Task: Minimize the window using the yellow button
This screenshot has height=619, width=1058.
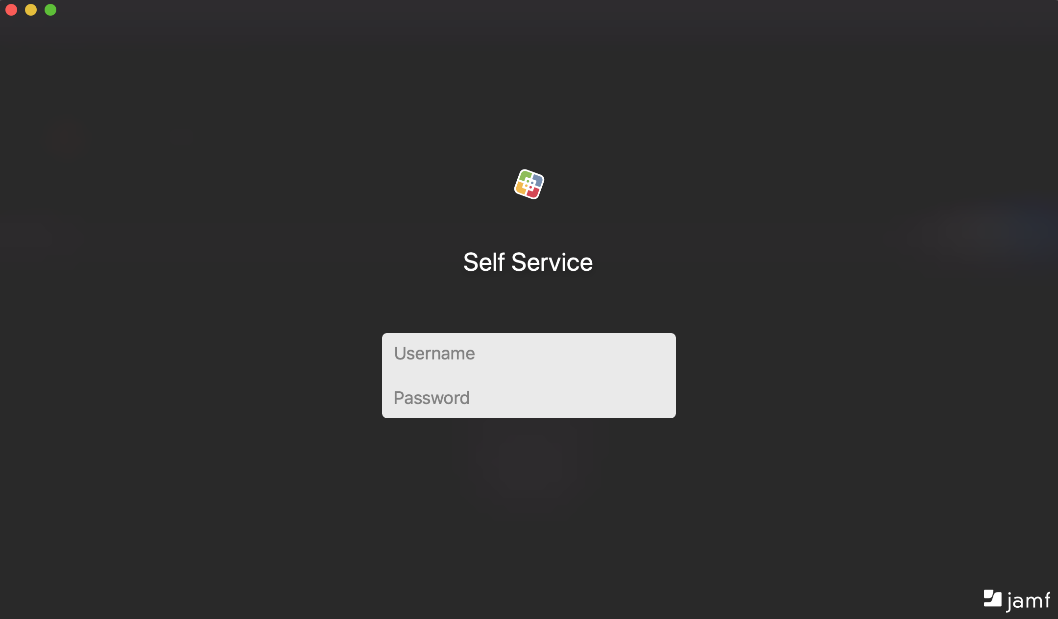Action: (31, 10)
